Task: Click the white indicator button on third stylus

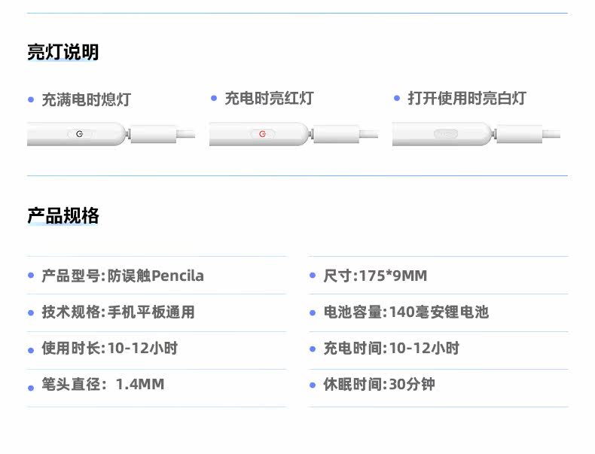Action: [x=446, y=134]
